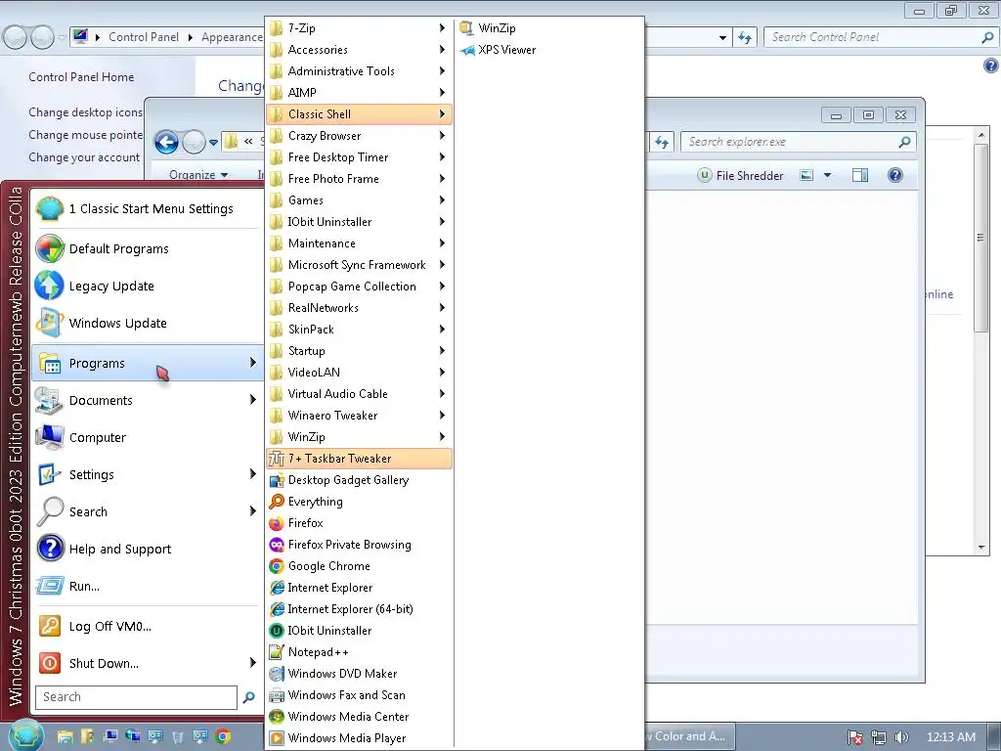
Task: Toggle the preview pane in explorer window
Action: click(x=860, y=176)
